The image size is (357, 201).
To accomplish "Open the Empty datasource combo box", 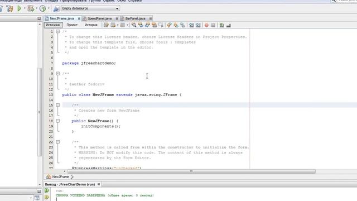I will 90,8.
